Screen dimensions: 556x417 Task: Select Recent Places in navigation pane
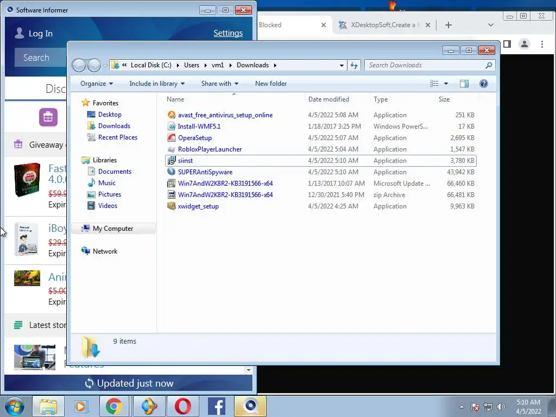[x=118, y=137]
